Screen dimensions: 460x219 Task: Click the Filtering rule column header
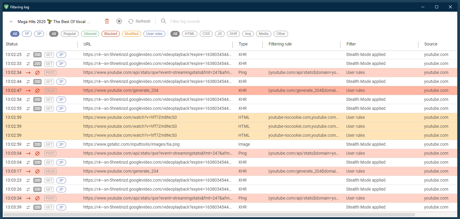point(280,44)
